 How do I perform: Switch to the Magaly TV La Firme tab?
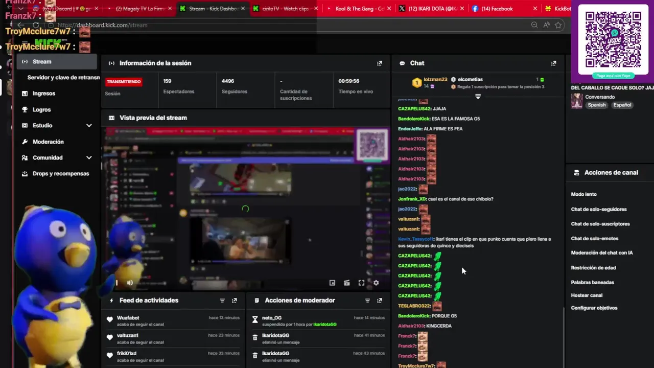(x=140, y=9)
